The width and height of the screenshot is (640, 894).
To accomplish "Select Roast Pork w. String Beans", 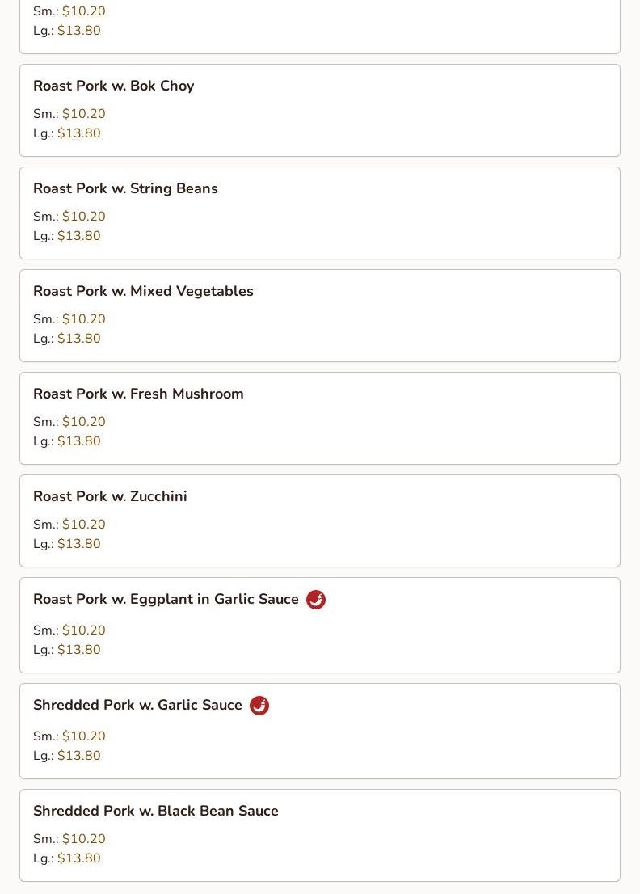I will tap(125, 189).
